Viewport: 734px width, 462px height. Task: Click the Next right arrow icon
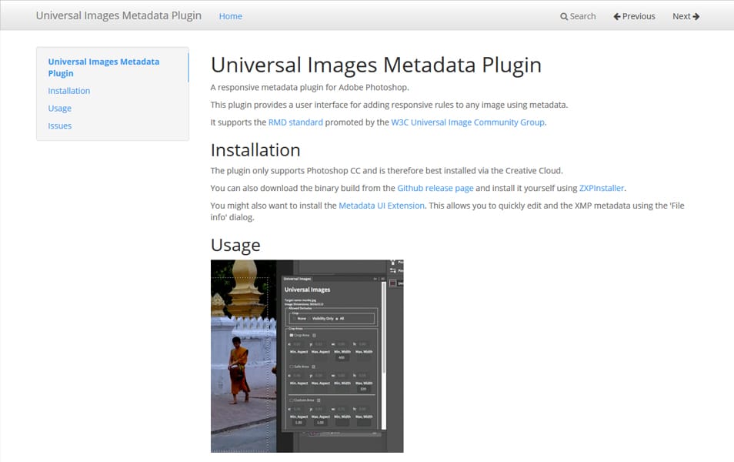coord(696,16)
